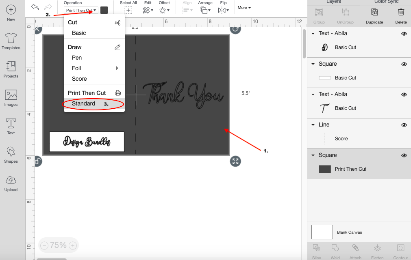Click the Redo arrow
The height and width of the screenshot is (260, 411).
coord(48,7)
